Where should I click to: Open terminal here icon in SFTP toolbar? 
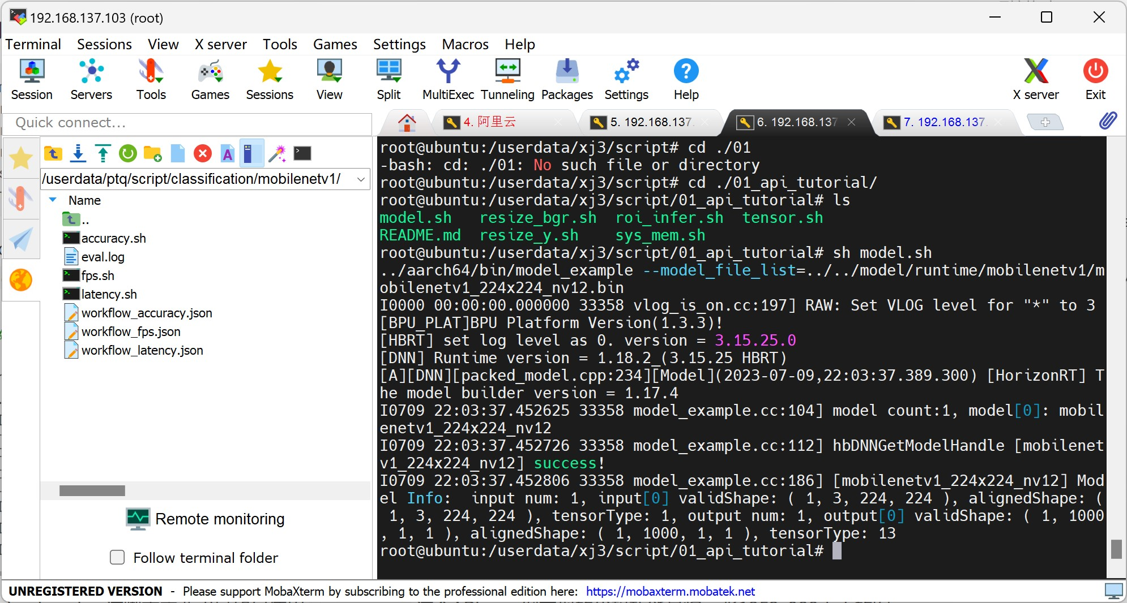(x=302, y=153)
